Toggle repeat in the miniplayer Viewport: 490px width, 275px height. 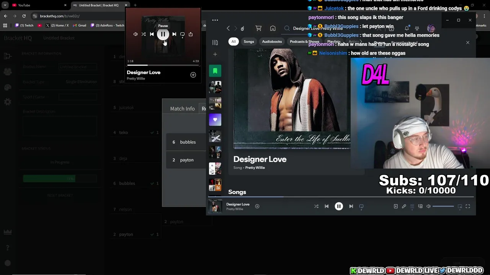(x=182, y=34)
